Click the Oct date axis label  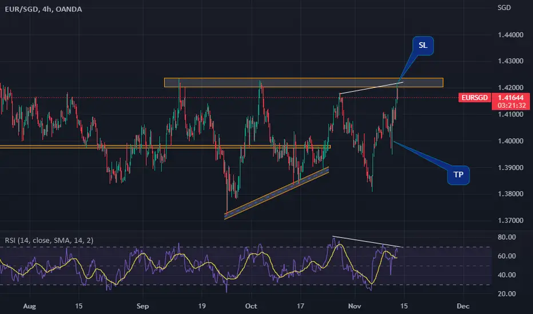[251, 306]
